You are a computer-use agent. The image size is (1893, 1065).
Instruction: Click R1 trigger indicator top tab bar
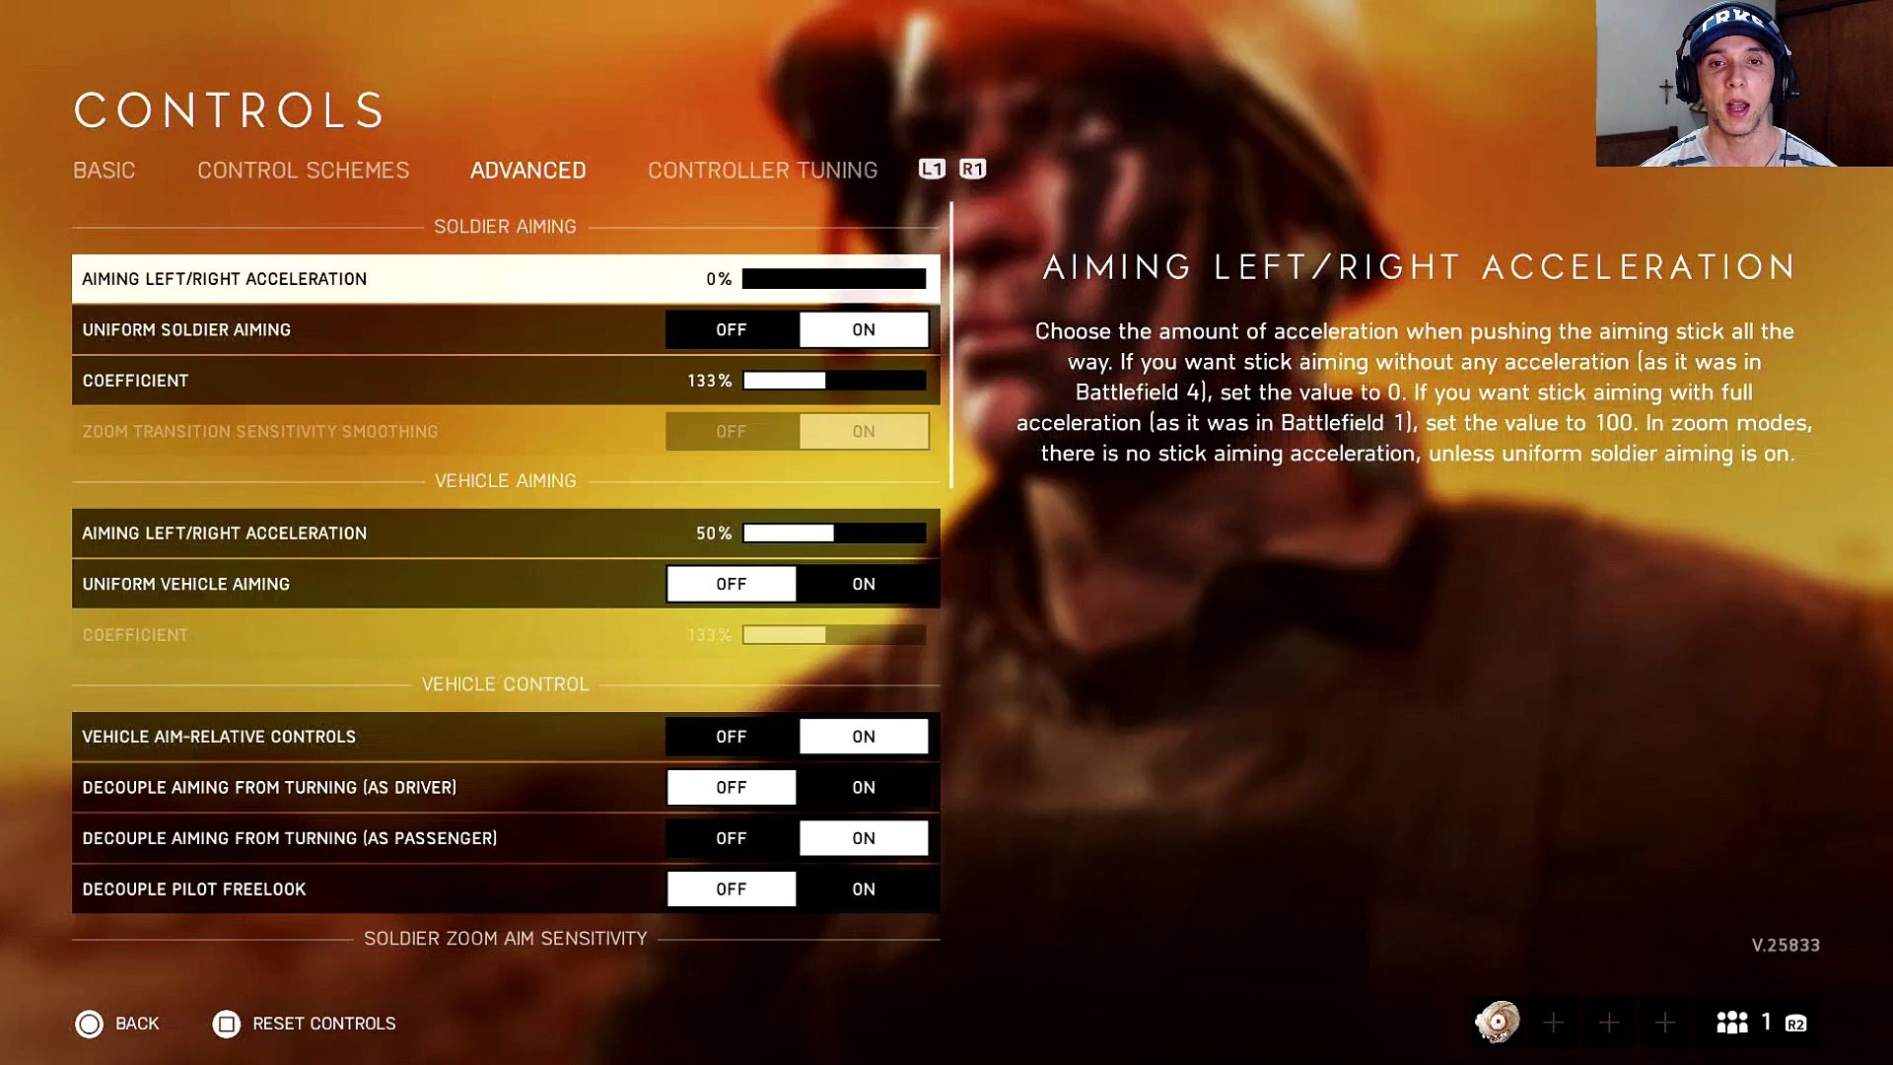tap(972, 169)
